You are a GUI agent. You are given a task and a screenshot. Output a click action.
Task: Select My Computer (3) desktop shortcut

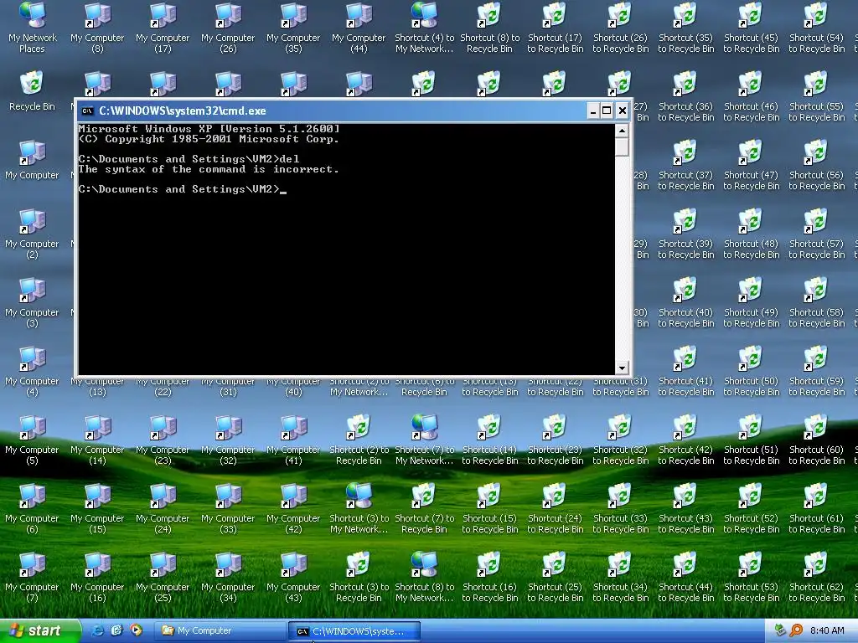[33, 302]
